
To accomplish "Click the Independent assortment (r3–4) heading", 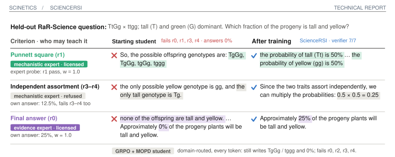I will pos(55,87).
